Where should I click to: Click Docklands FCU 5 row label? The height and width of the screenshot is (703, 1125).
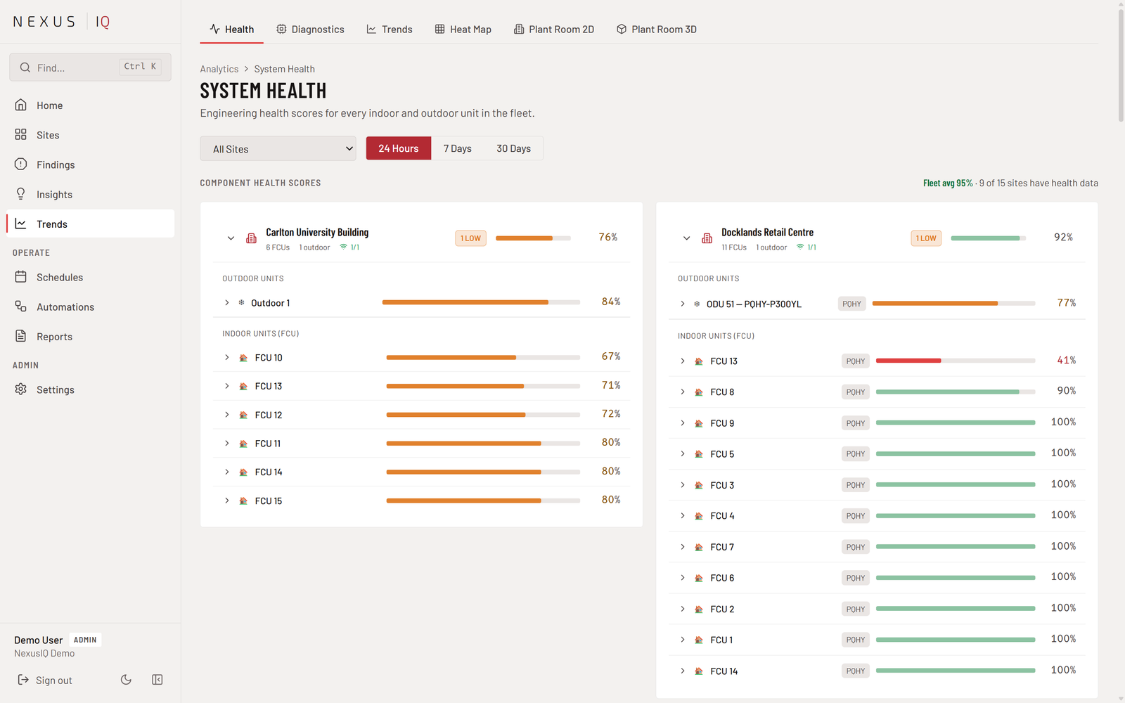pyautogui.click(x=722, y=454)
